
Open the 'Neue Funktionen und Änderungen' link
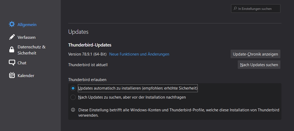139,54
